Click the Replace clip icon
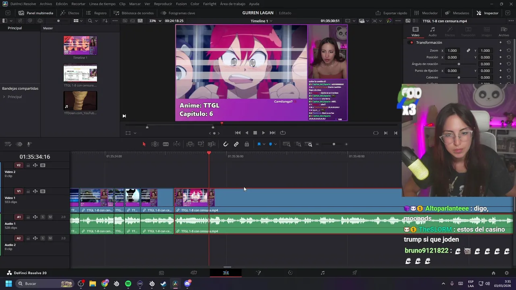Screen dimensions: 516x290 [212, 144]
